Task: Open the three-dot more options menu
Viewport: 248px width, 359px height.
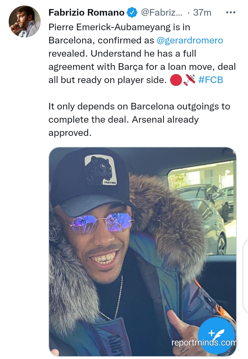Action: coord(231,13)
